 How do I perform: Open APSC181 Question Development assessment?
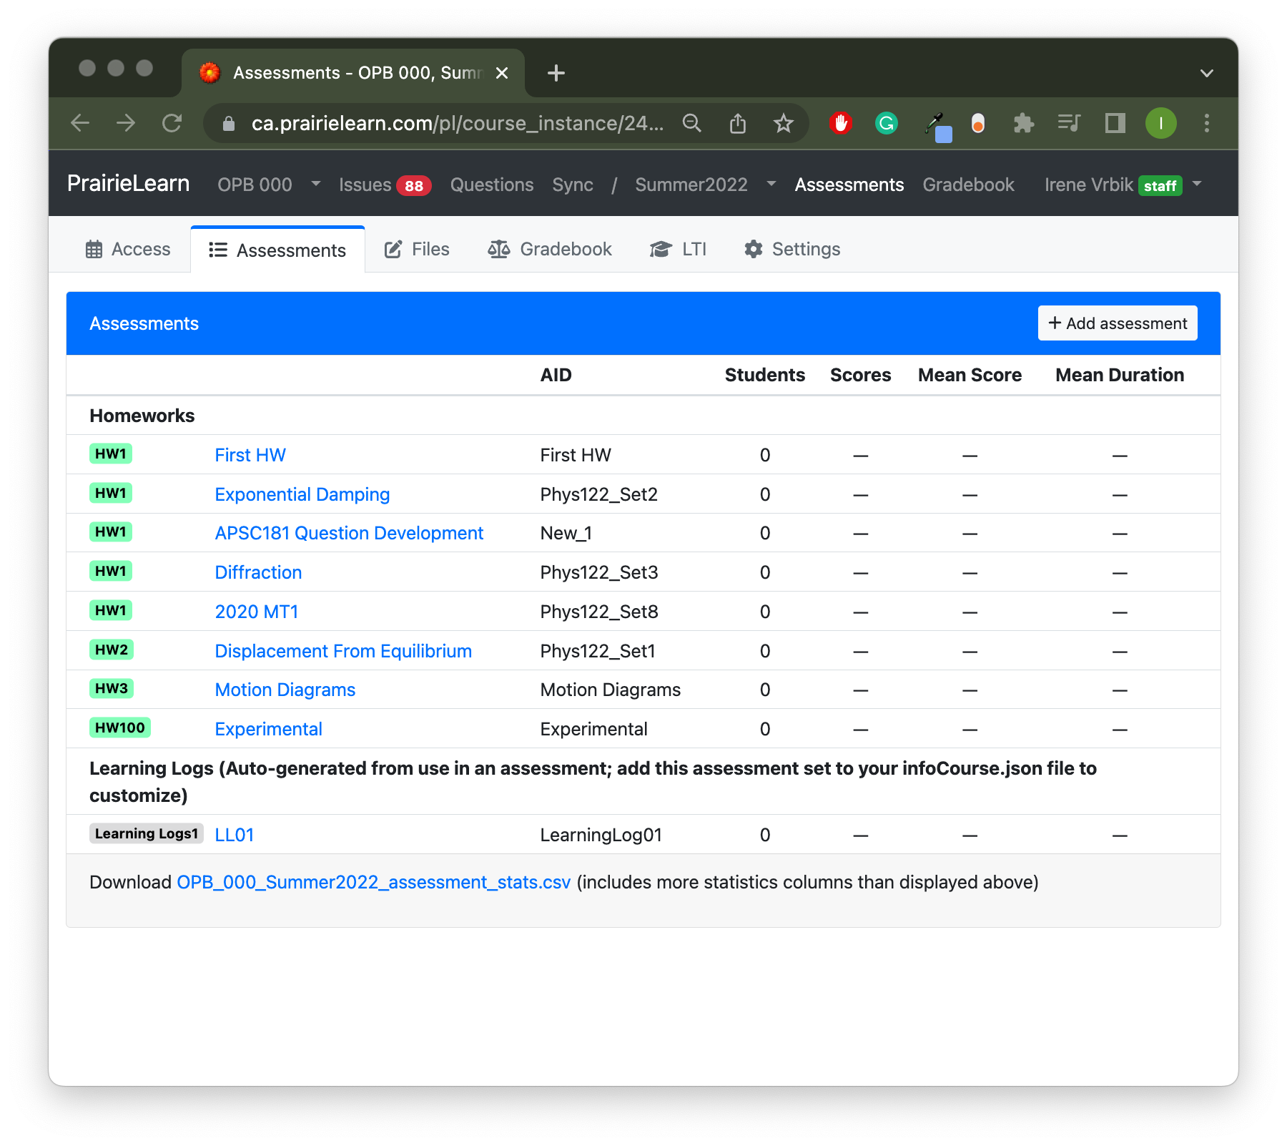349,533
